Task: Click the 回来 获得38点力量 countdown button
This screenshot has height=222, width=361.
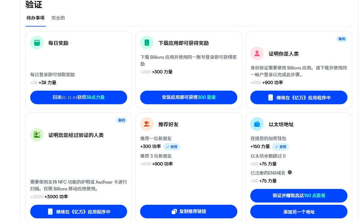Action: click(79, 97)
